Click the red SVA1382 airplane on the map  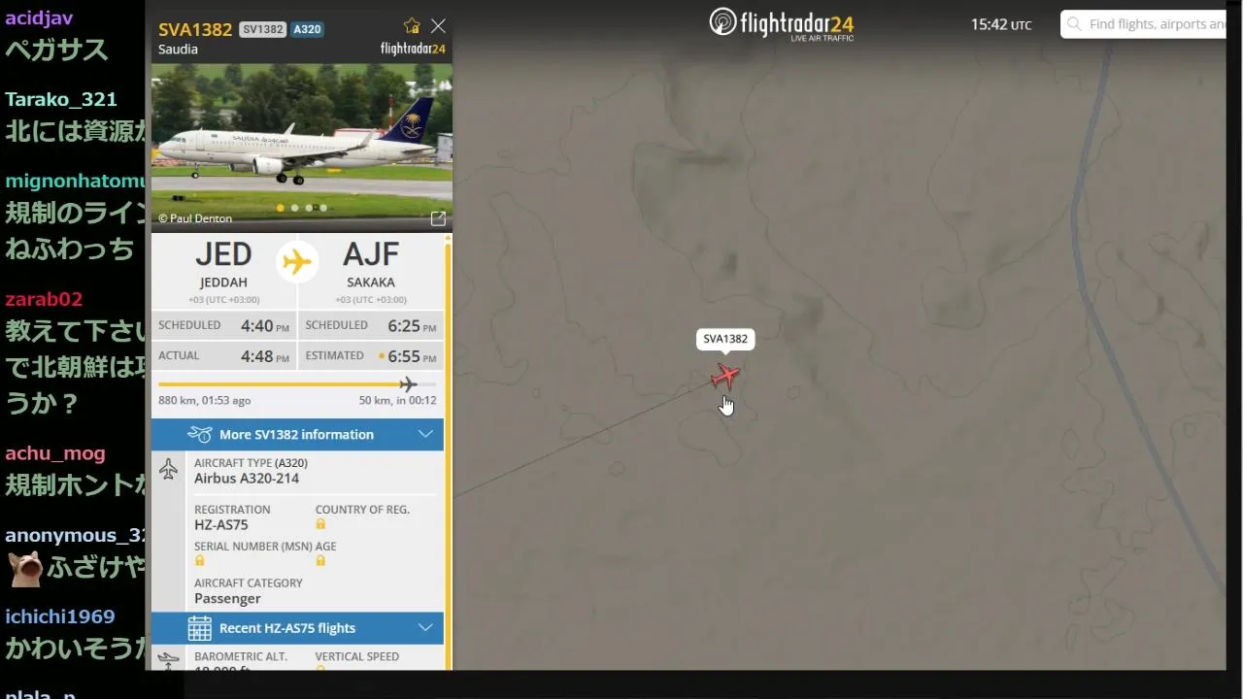point(724,376)
